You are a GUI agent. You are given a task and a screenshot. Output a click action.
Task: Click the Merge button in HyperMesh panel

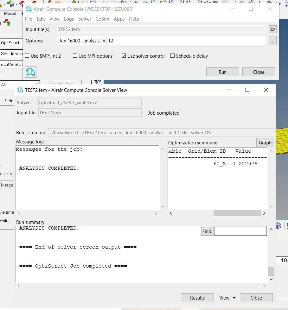click(x=7, y=185)
